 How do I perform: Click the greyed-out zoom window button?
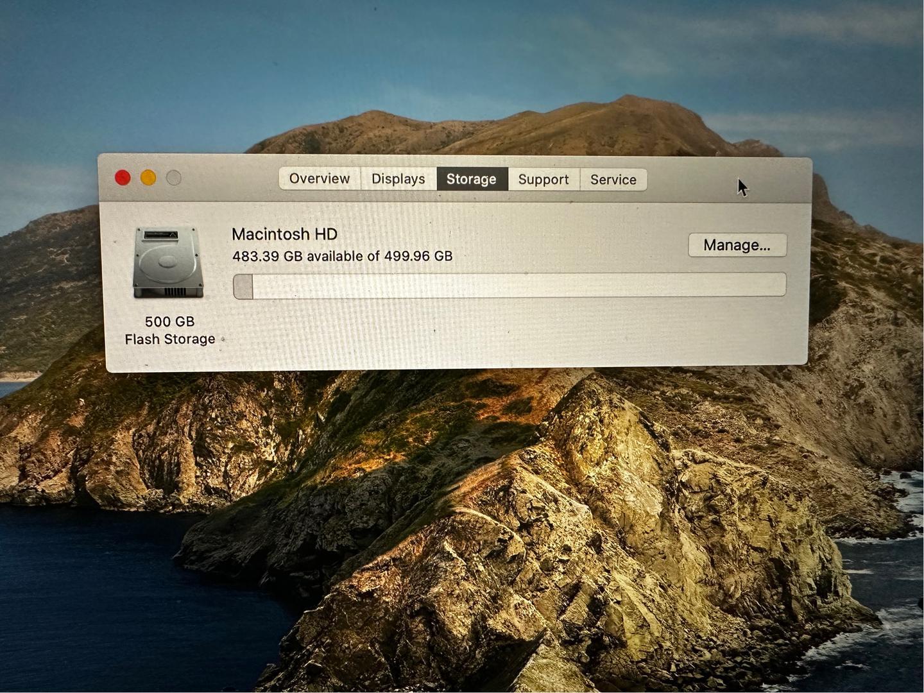[x=173, y=178]
